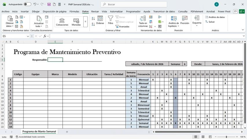Open the Accesibilidad: todo correcto checker
Viewport: 247px width, 139px height.
click(x=30, y=137)
